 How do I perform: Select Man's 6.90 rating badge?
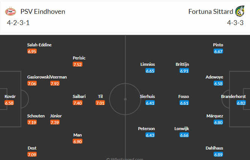pyautogui.click(x=78, y=141)
